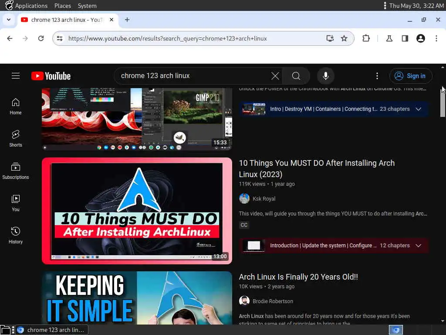Image resolution: width=446 pixels, height=335 pixels.
Task: Select the Chrome window in bottom taskbar
Action: coord(52,330)
